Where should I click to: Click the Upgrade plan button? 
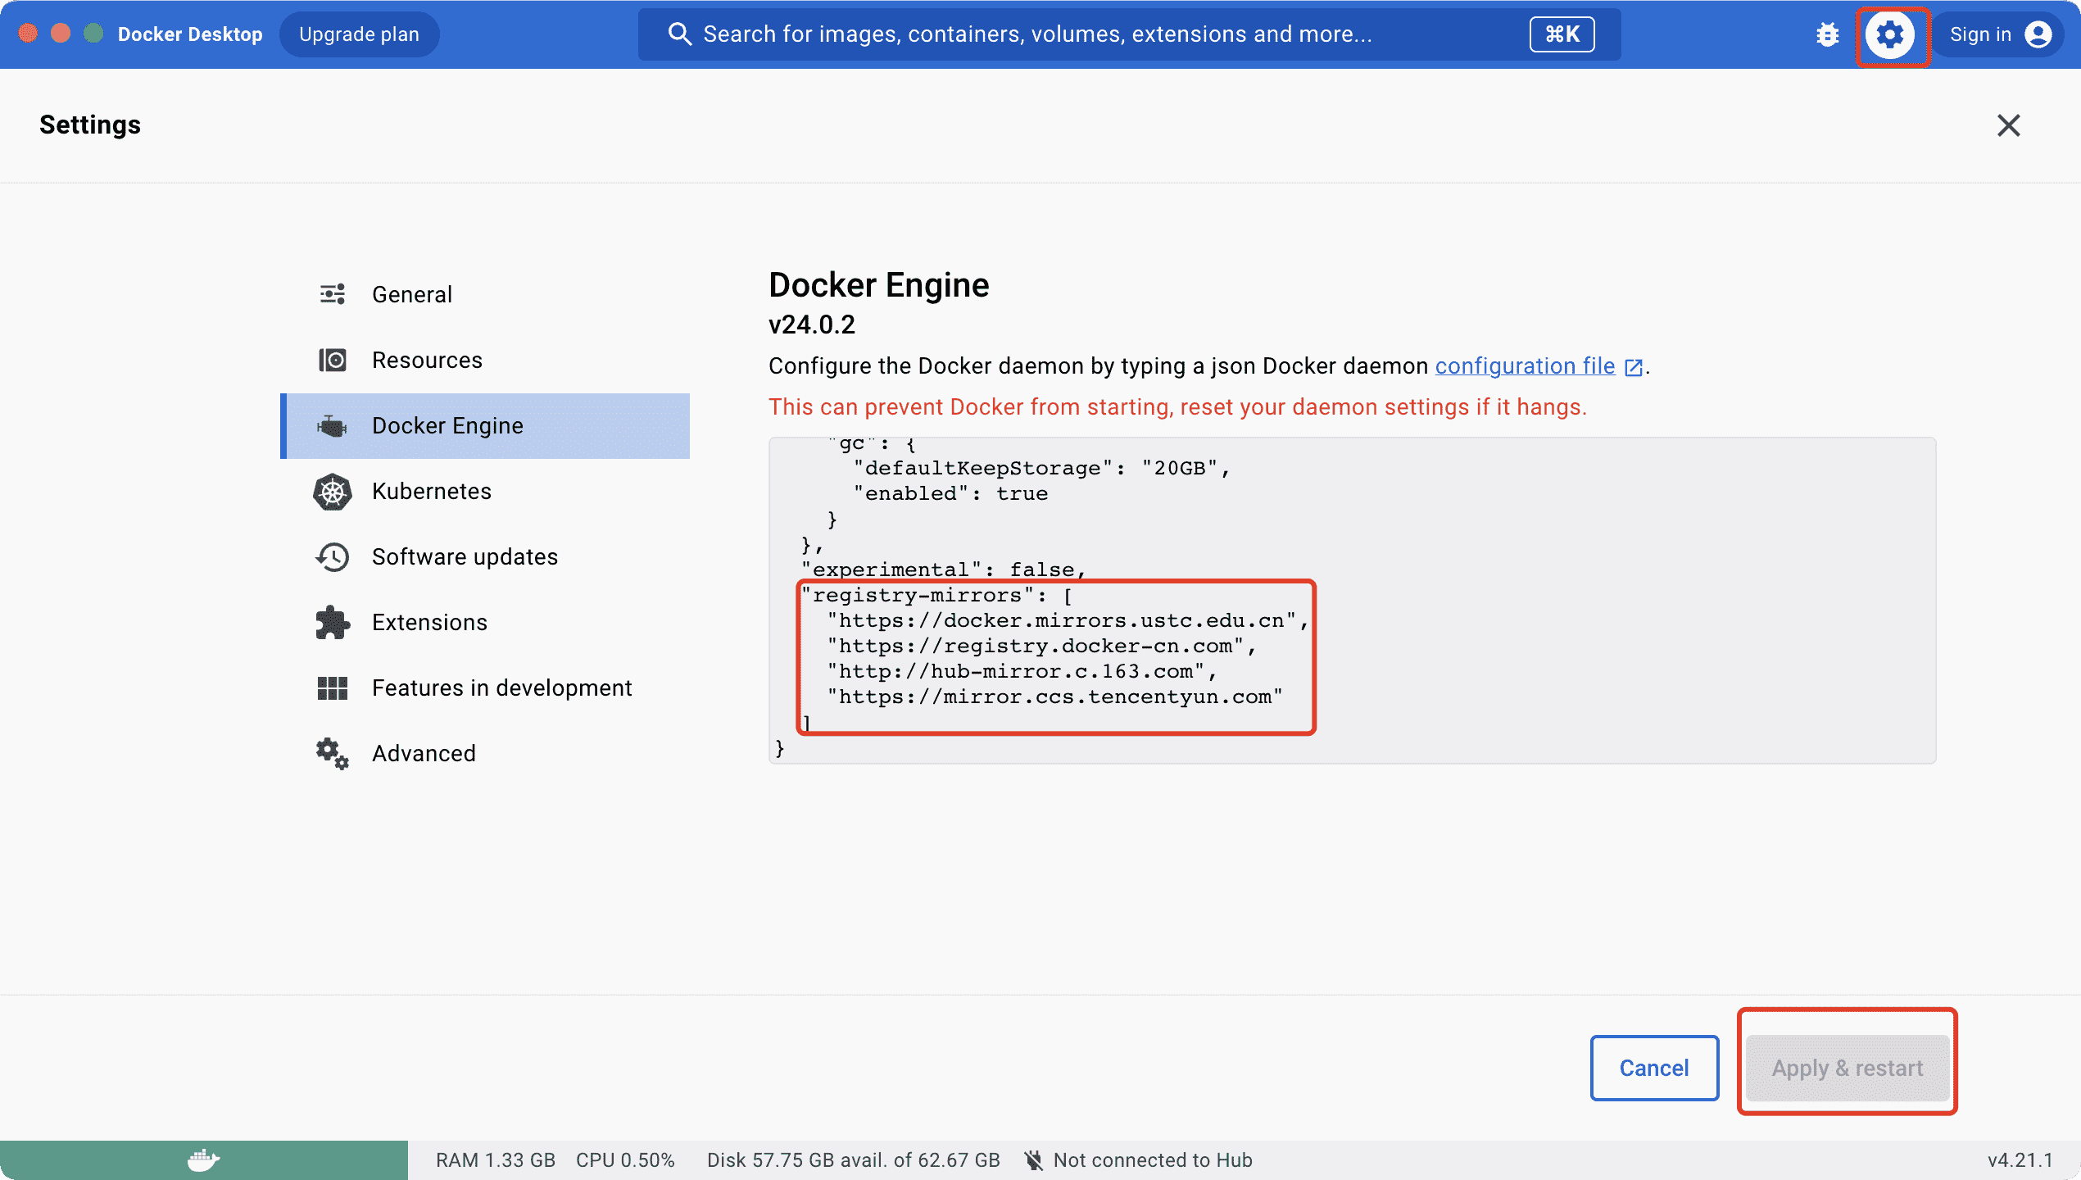[359, 34]
